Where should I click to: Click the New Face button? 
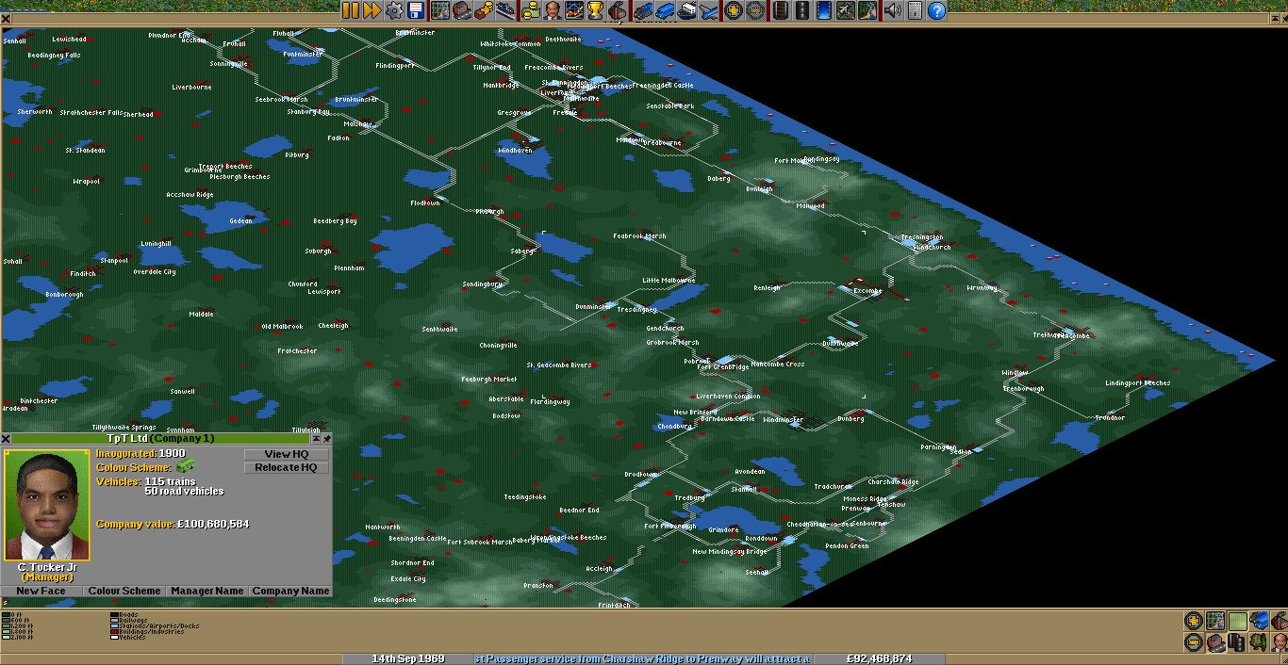(x=41, y=591)
